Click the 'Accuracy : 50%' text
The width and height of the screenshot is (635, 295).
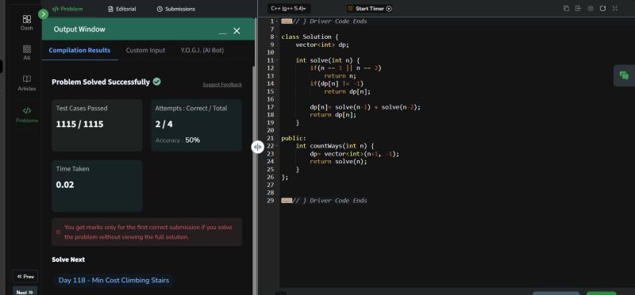178,140
